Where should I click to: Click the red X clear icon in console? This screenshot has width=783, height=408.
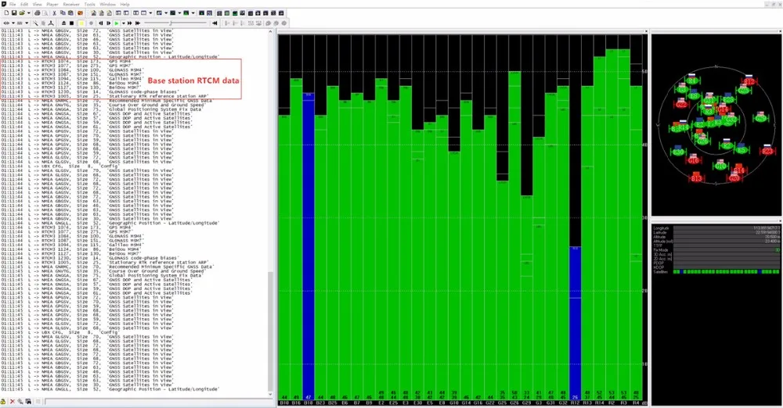tap(13, 402)
